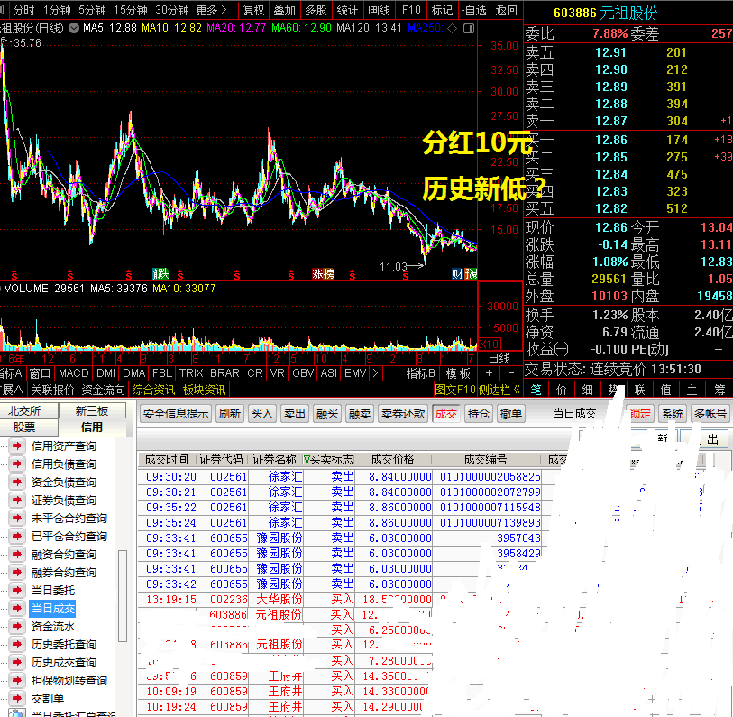Click the 锁定 lock button
This screenshot has height=717, width=733.
tap(640, 413)
